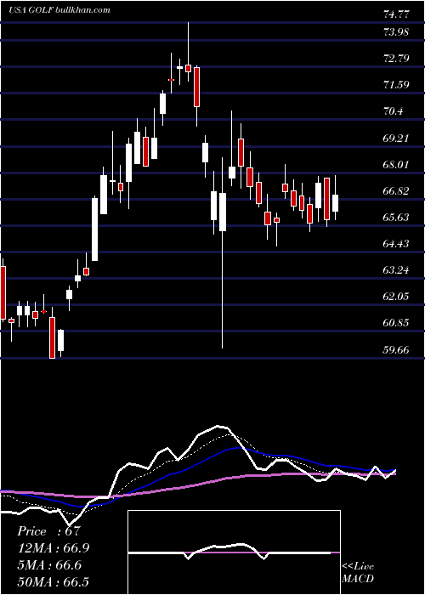Click the 74.77 price axis label
Viewport: 425px width, 595px height.
[x=396, y=14]
